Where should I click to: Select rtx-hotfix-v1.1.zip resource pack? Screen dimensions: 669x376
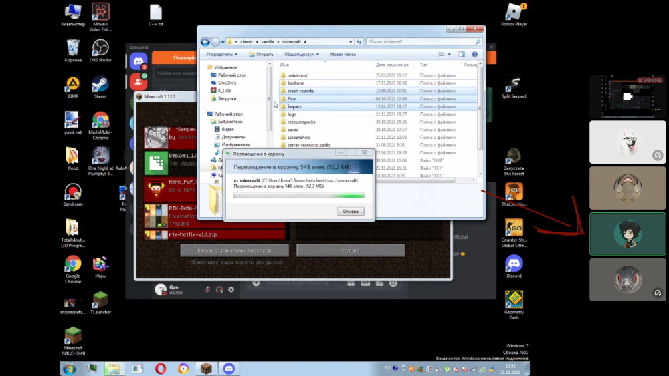pos(214,235)
